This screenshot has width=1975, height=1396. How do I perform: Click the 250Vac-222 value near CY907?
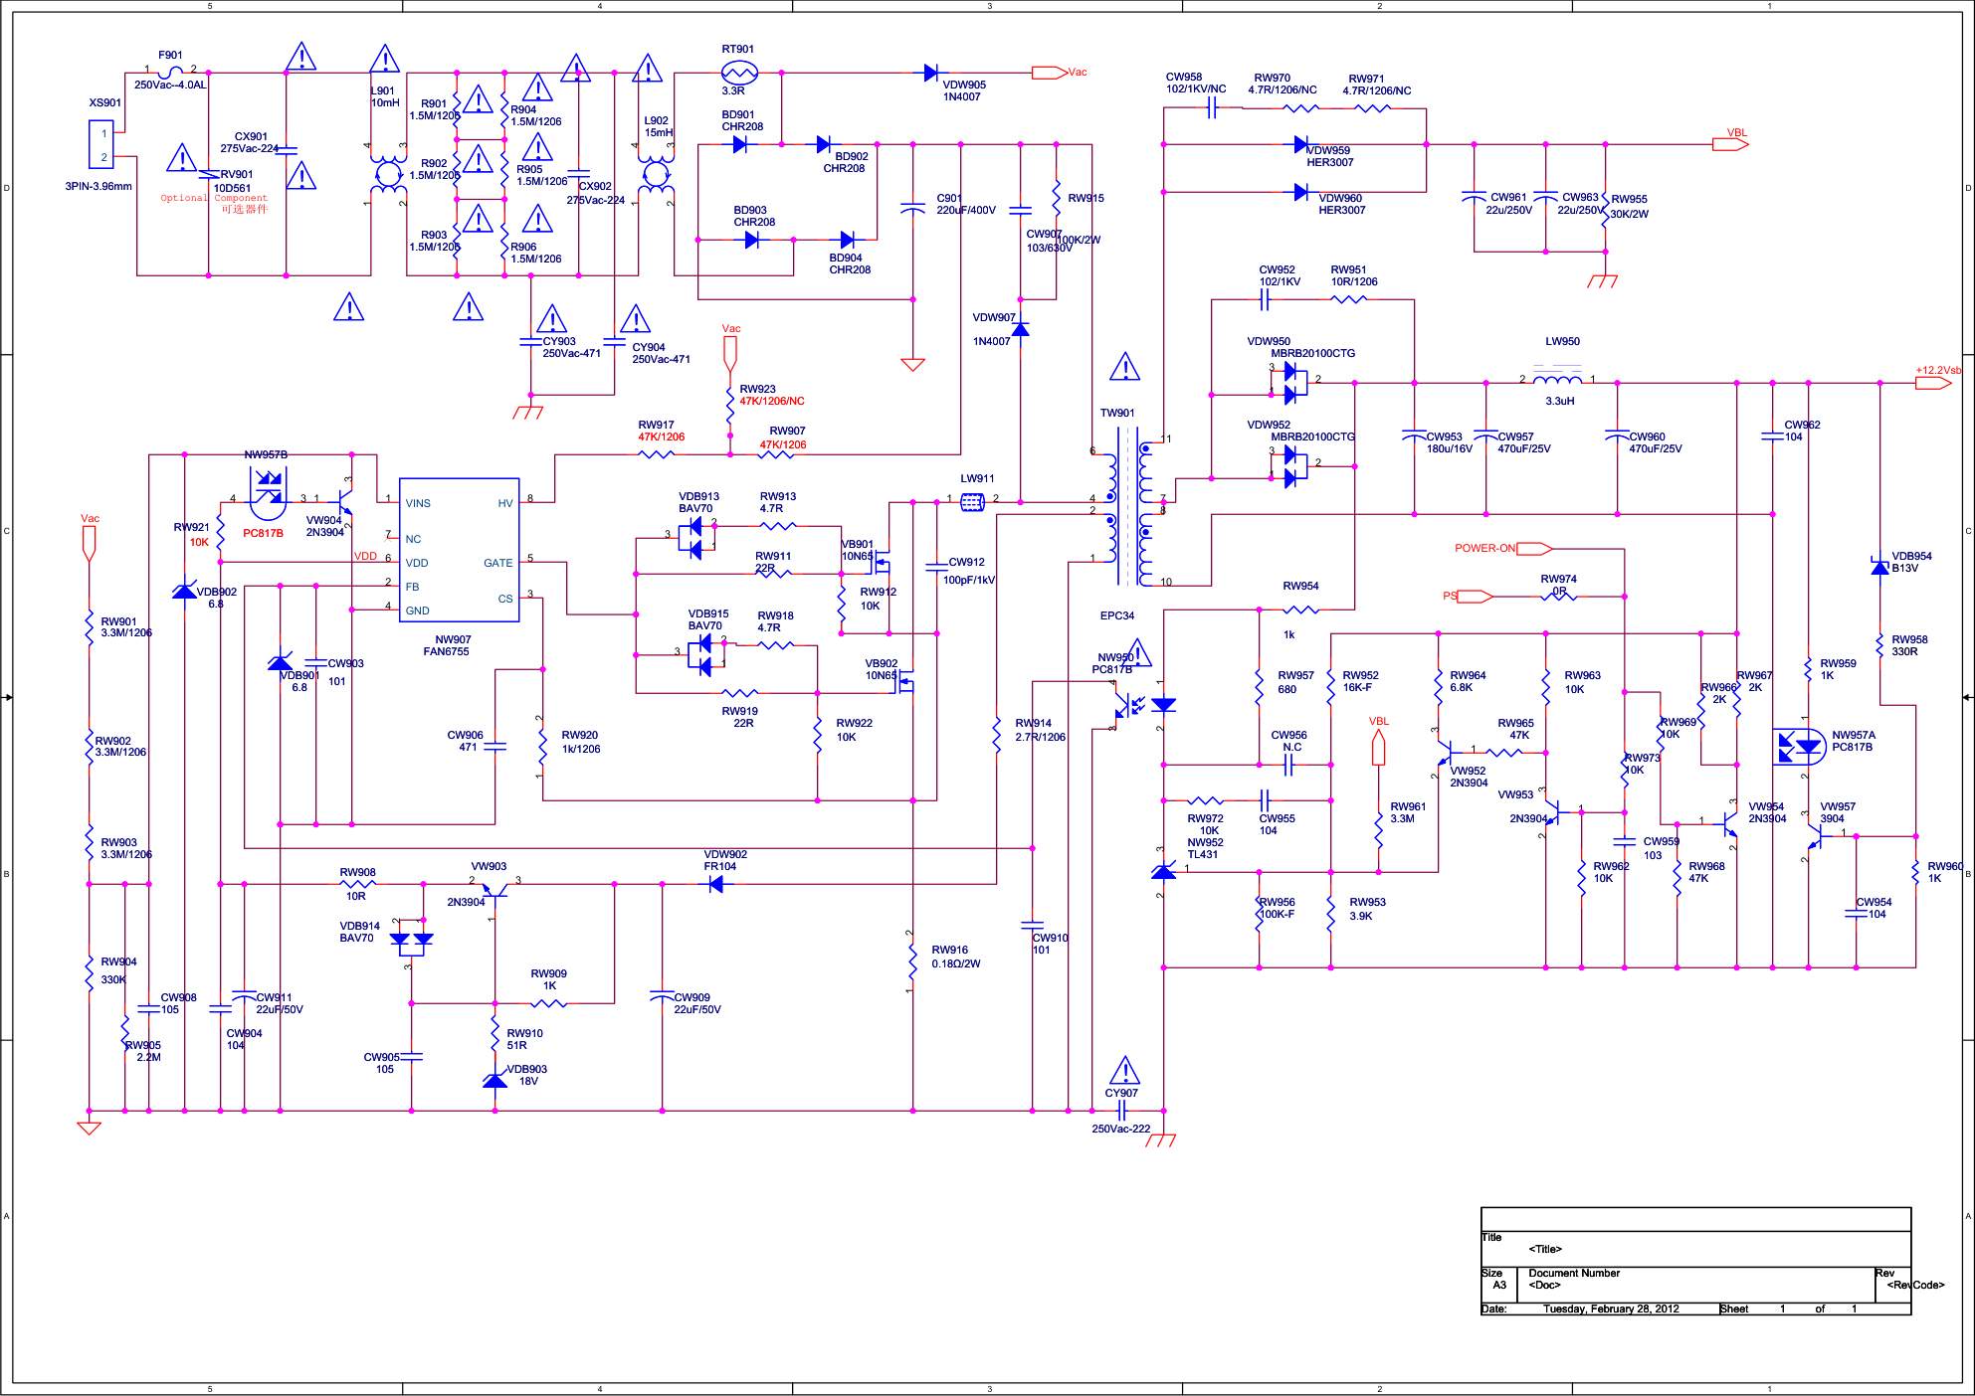[1121, 1130]
